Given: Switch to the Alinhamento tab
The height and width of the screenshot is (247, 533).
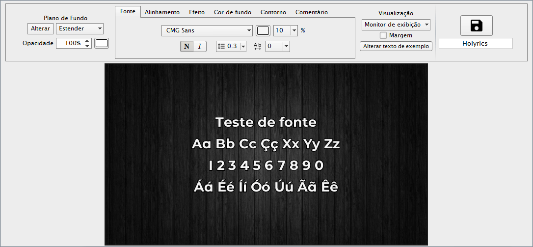Looking at the screenshot, I should coord(162,12).
